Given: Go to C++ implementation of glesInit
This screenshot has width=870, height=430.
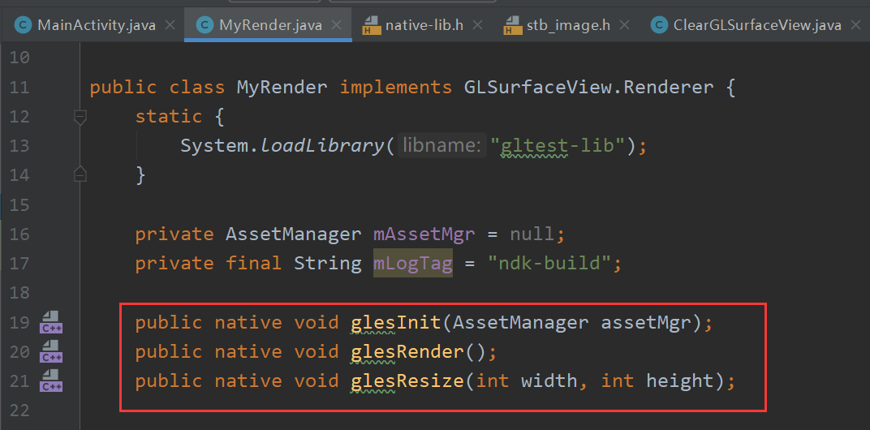Looking at the screenshot, I should pyautogui.click(x=51, y=322).
